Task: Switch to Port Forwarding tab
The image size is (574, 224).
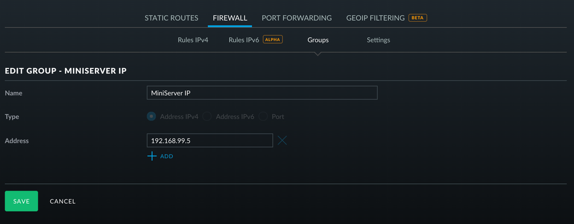Action: tap(297, 18)
